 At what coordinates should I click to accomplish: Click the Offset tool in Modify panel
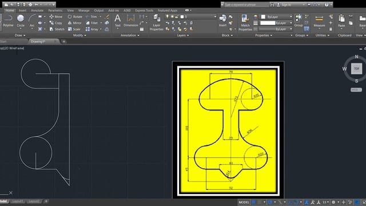coord(107,29)
